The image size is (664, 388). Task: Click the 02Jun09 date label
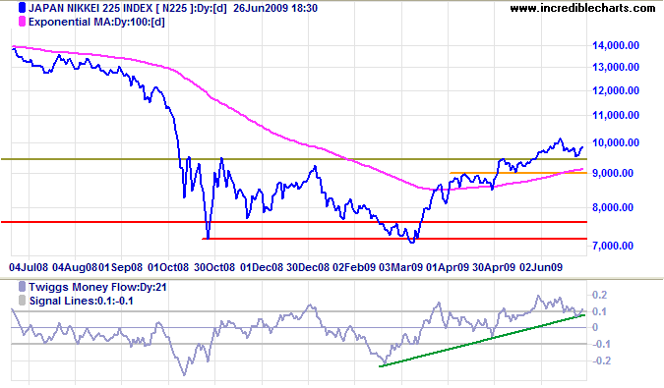(541, 267)
